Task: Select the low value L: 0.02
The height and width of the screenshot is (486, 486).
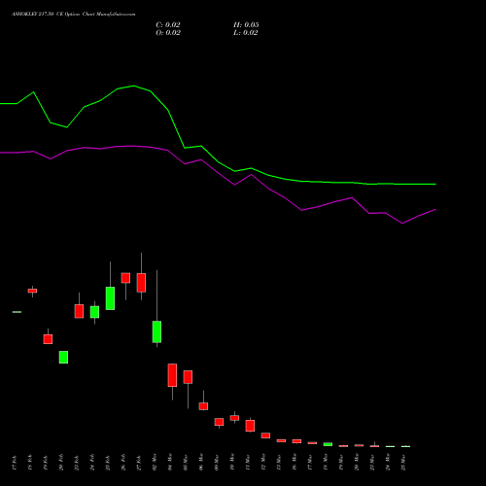Action: point(246,33)
